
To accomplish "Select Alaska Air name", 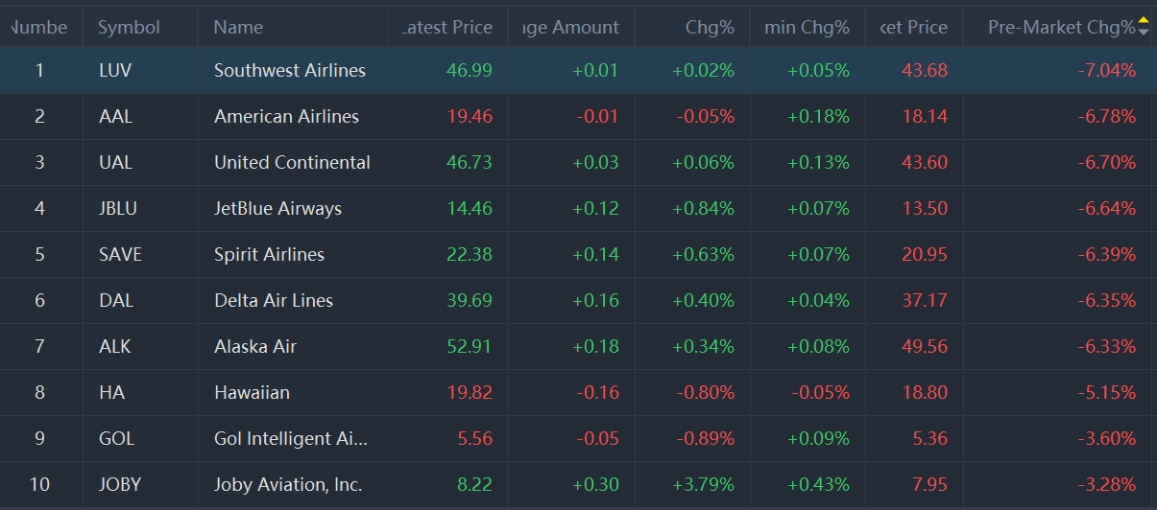I will tap(255, 346).
